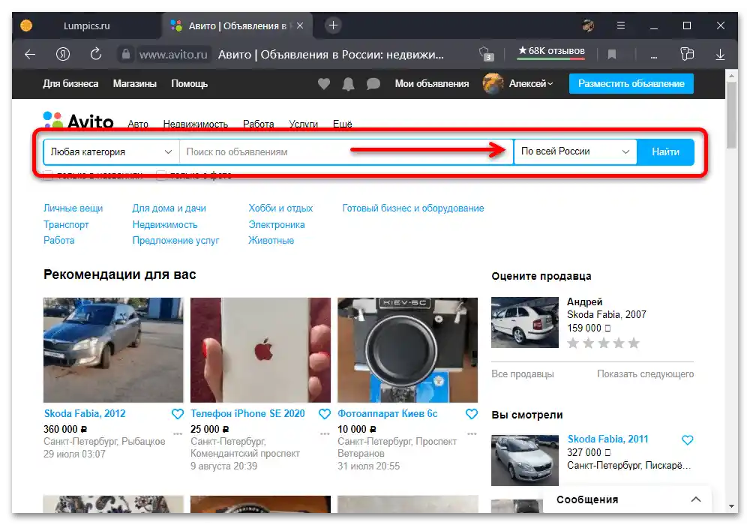Focus the Поиск по объявлениям field
Screen dimensions: 750x525
(346, 152)
